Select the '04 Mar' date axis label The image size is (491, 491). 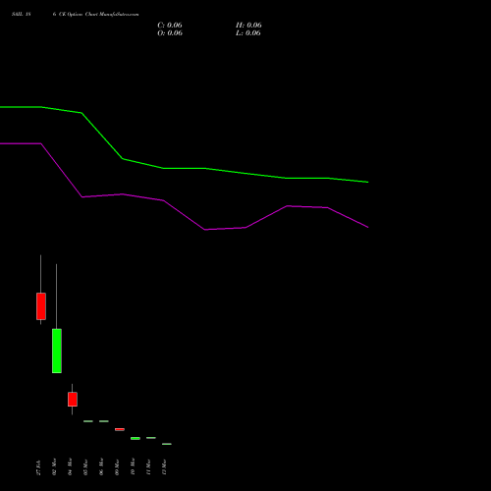point(70,466)
